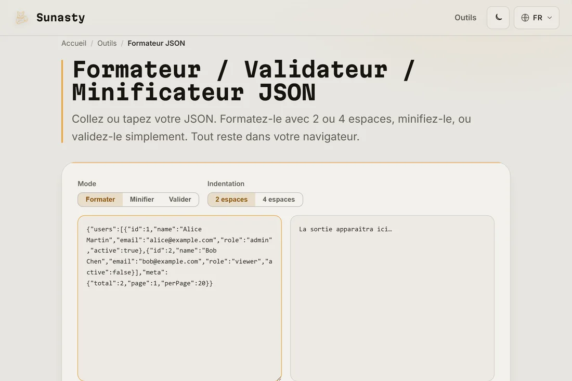Switch to Valider mode
Image resolution: width=572 pixels, height=381 pixels.
(x=180, y=200)
